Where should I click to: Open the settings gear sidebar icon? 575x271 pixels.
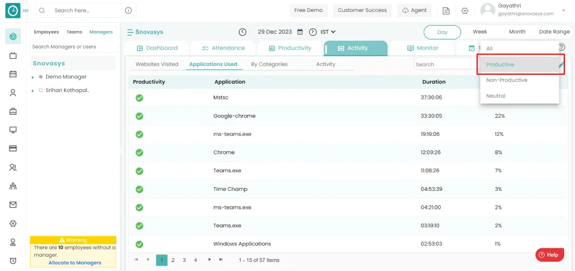tap(13, 223)
